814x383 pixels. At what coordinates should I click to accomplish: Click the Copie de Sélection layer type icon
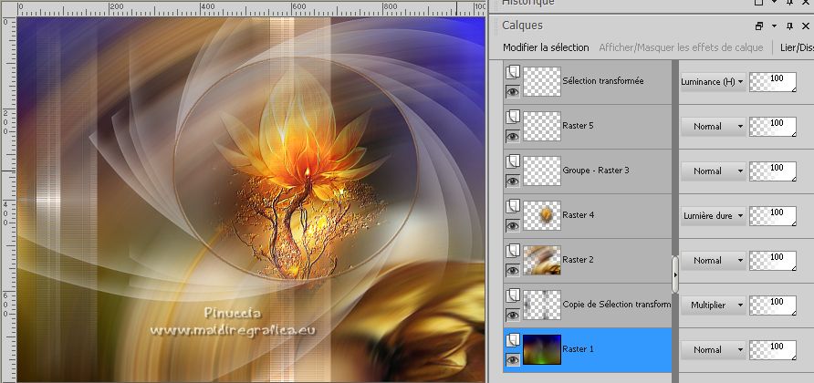pyautogui.click(x=513, y=295)
